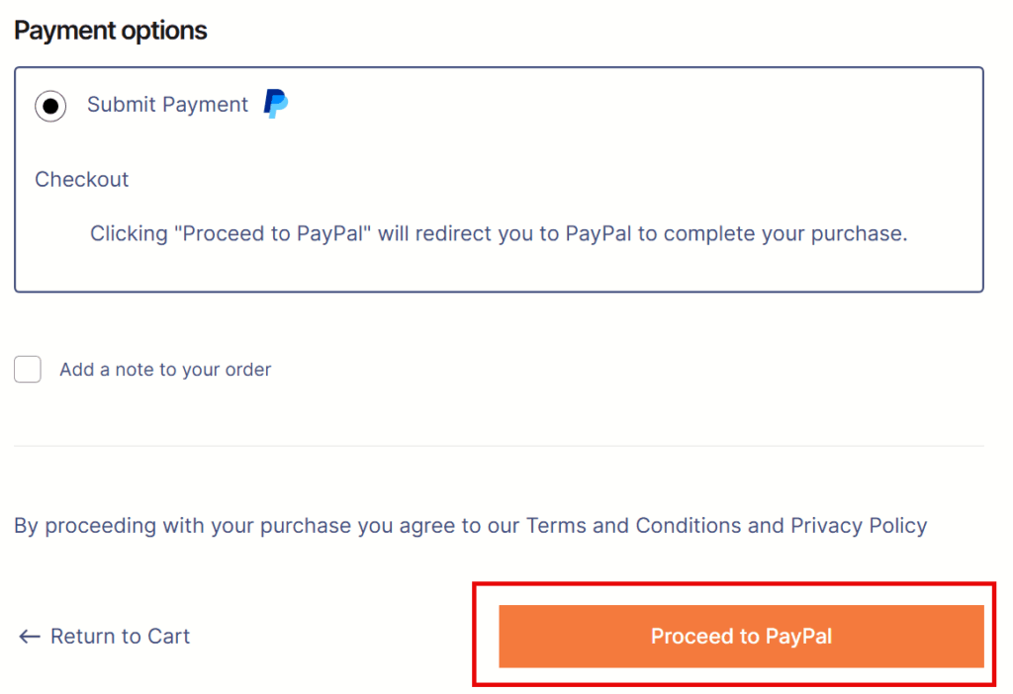Click the red highlight border around the PayPal button

tap(734, 584)
